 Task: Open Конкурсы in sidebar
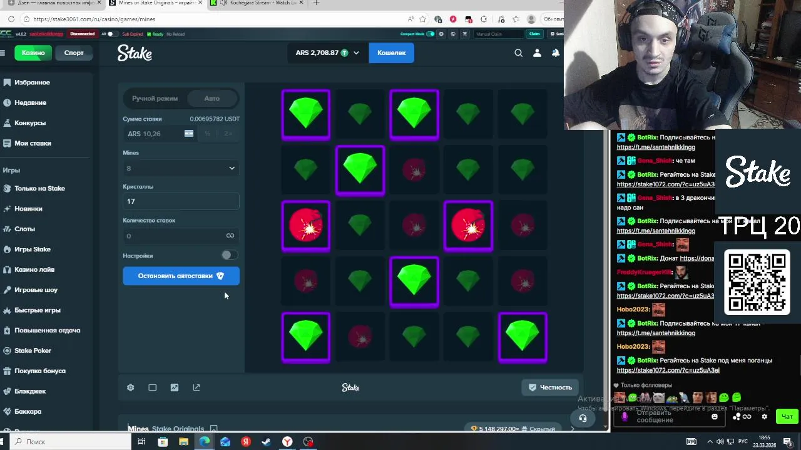[x=30, y=123]
